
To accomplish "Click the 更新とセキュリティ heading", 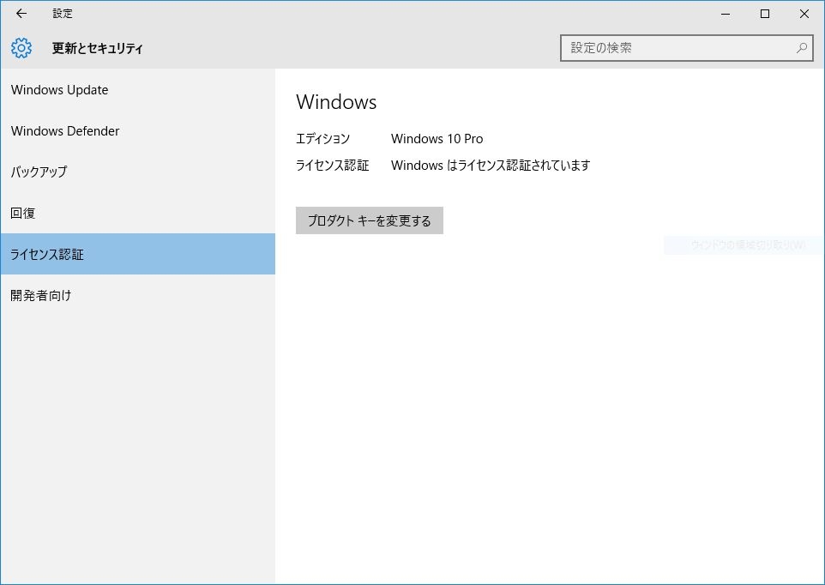I will (98, 48).
